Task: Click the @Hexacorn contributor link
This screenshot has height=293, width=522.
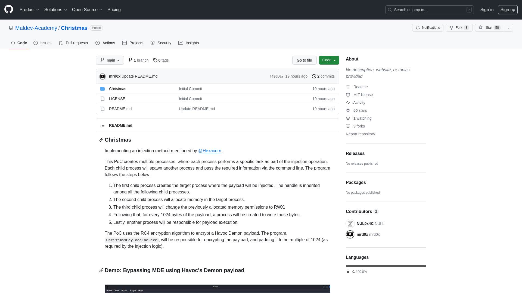Action: [x=210, y=151]
